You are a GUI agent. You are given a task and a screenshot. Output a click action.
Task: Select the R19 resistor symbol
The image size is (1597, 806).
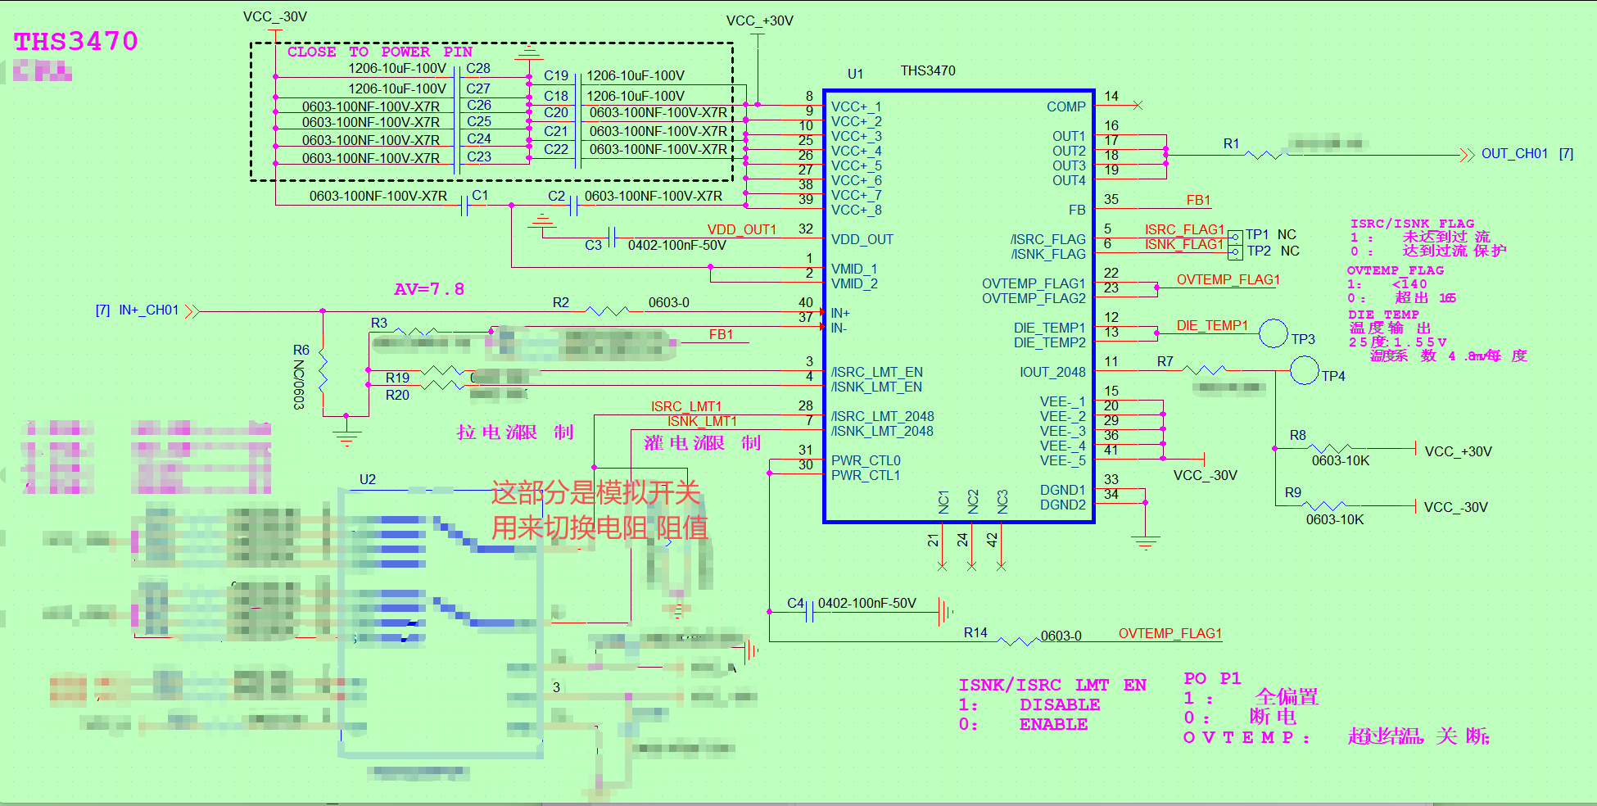442,370
